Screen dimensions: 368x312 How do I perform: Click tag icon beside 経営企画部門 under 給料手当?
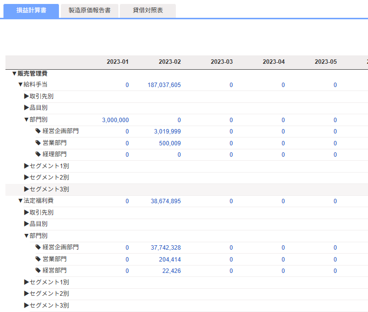[38, 131]
